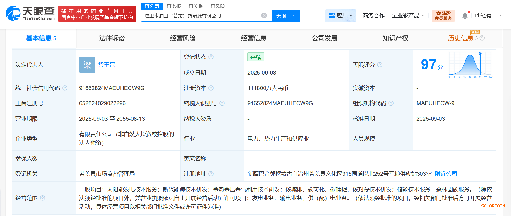Open SVIP member services

coord(443,16)
